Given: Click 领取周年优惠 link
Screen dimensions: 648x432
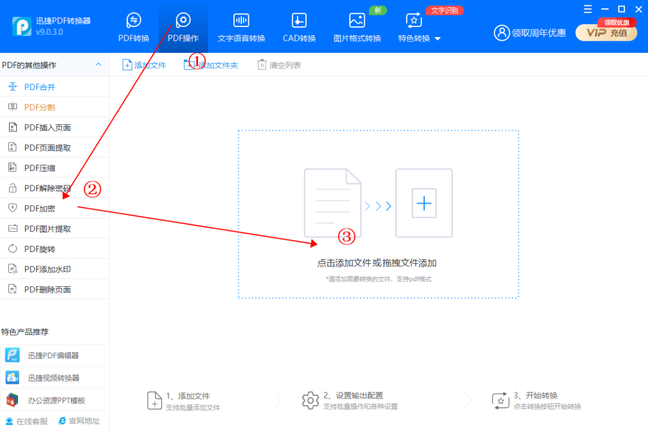Looking at the screenshot, I should tap(538, 33).
